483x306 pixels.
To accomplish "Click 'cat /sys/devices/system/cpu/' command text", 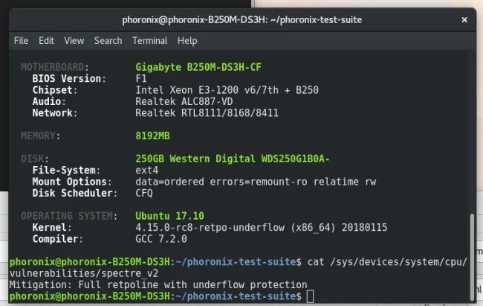I will pos(387,262).
